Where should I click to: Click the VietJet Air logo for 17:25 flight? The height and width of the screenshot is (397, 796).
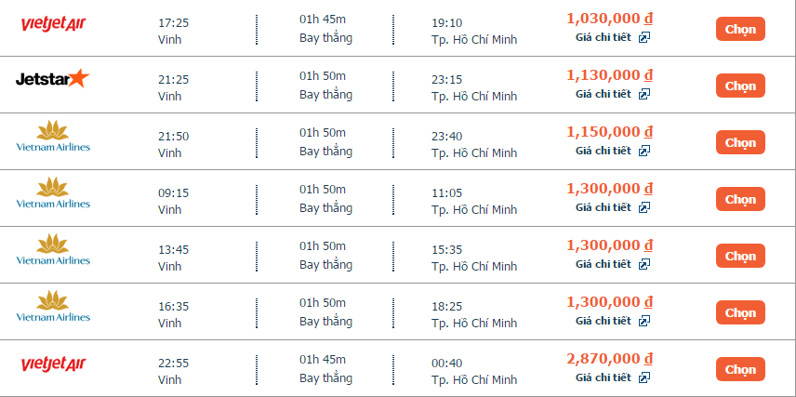pyautogui.click(x=53, y=23)
